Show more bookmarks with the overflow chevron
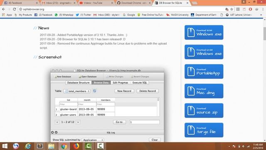Image resolution: width=266 pixels, height=150 pixels. point(261,15)
